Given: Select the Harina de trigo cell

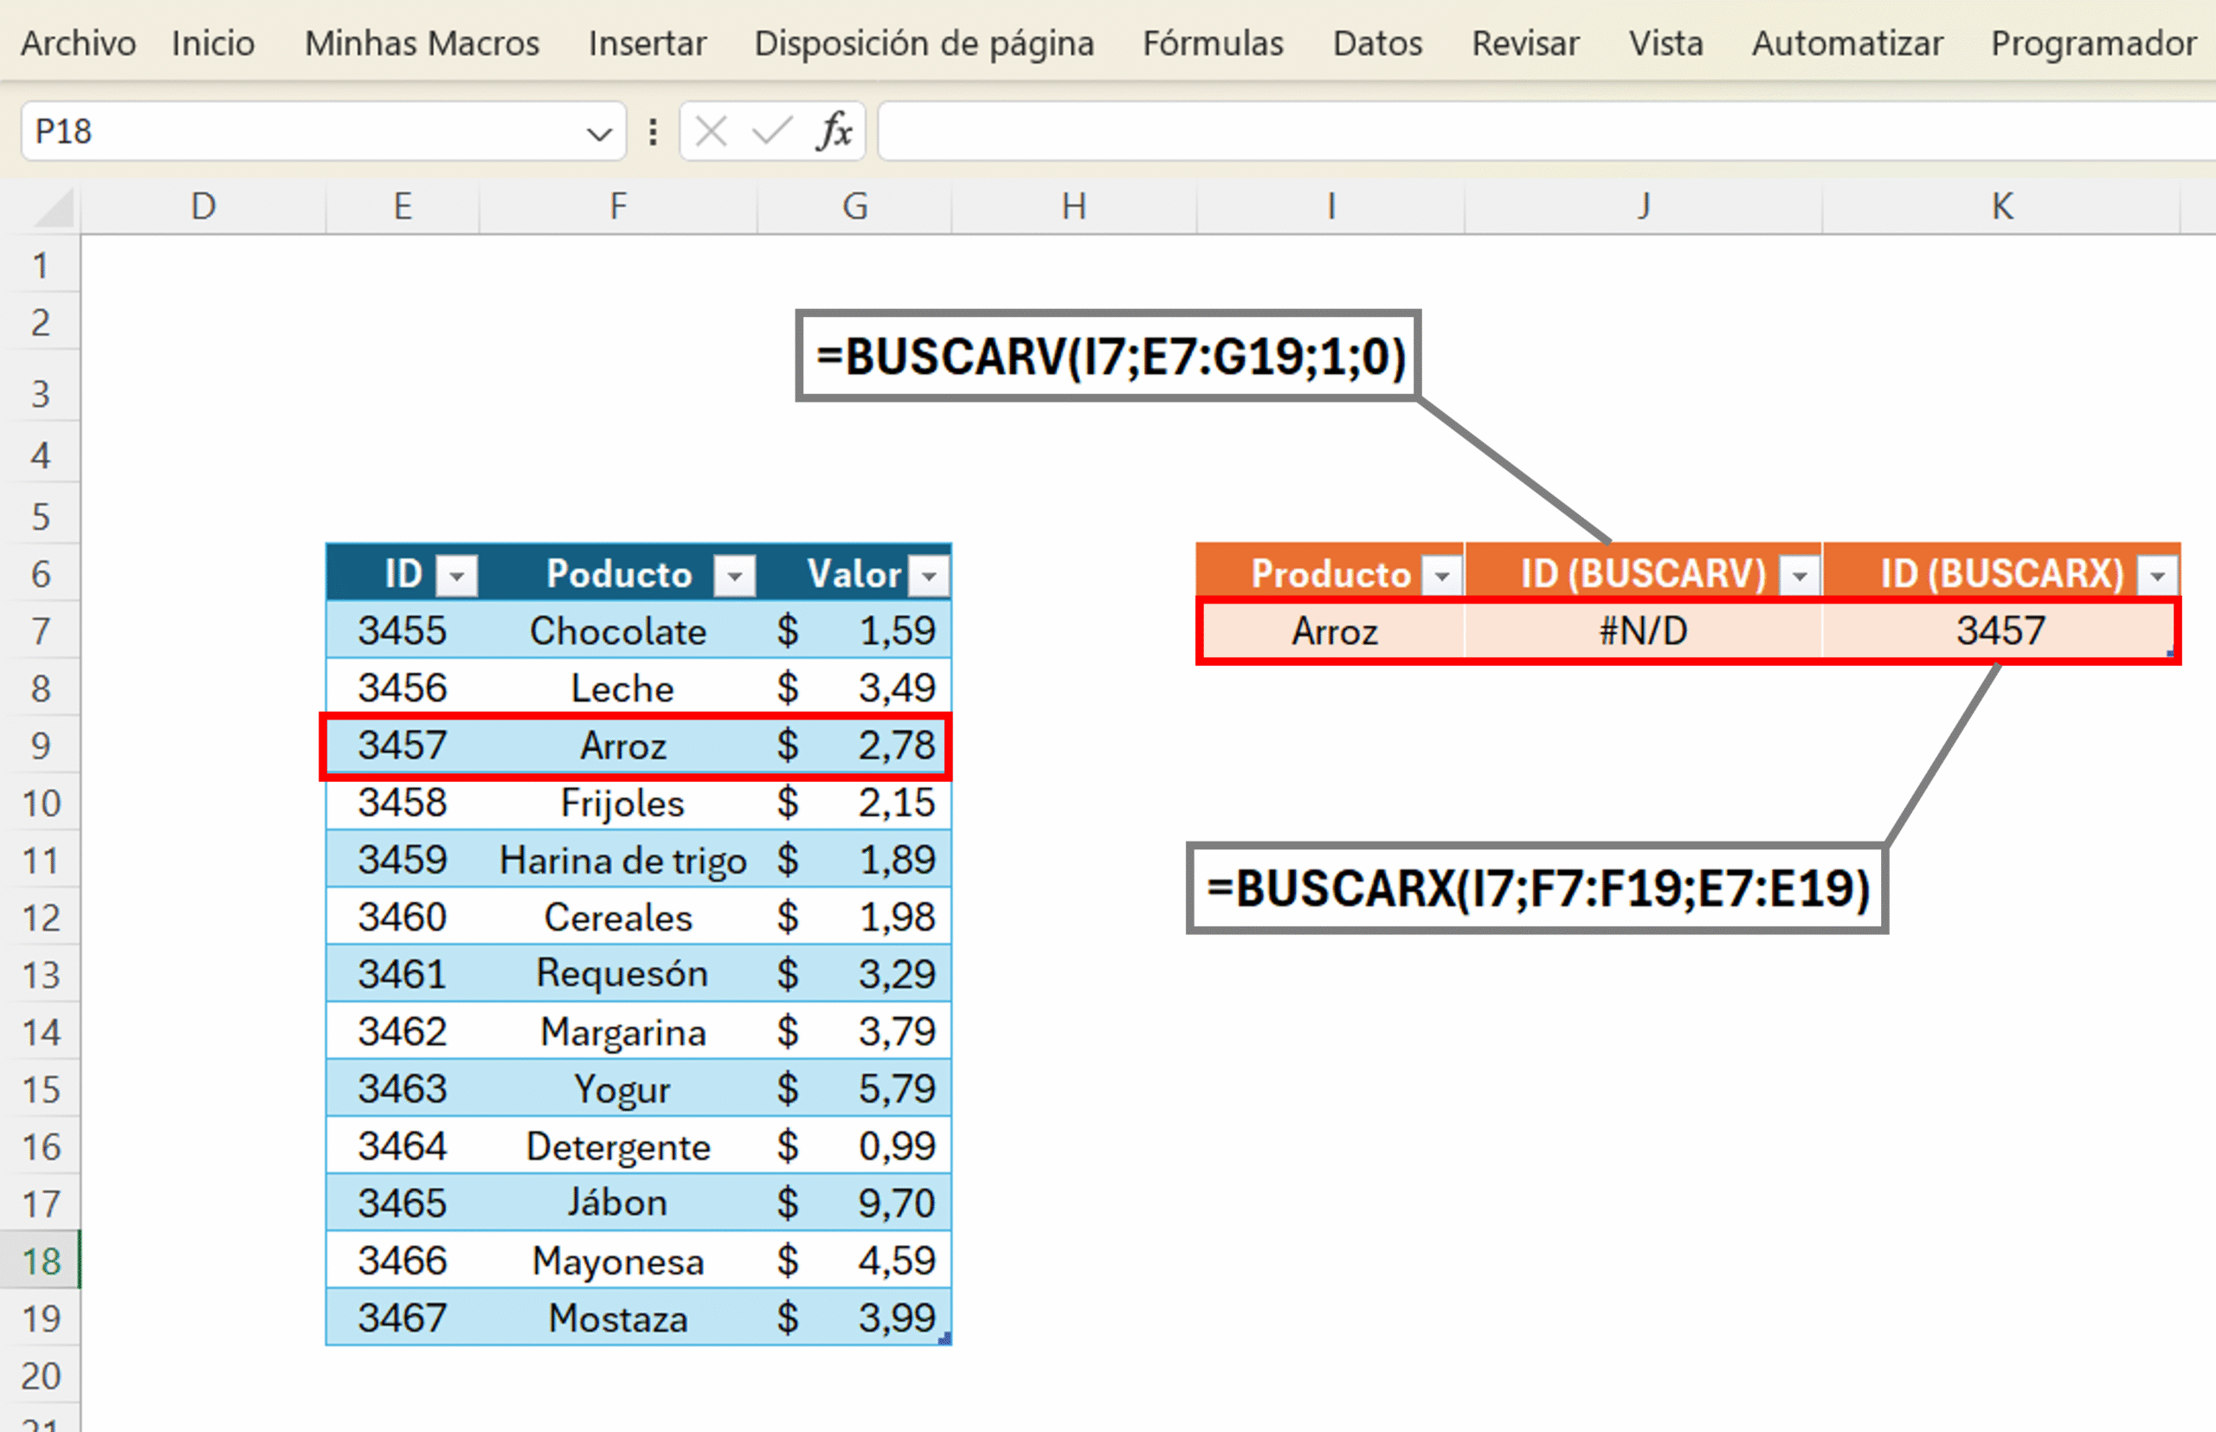Looking at the screenshot, I should pyautogui.click(x=618, y=860).
